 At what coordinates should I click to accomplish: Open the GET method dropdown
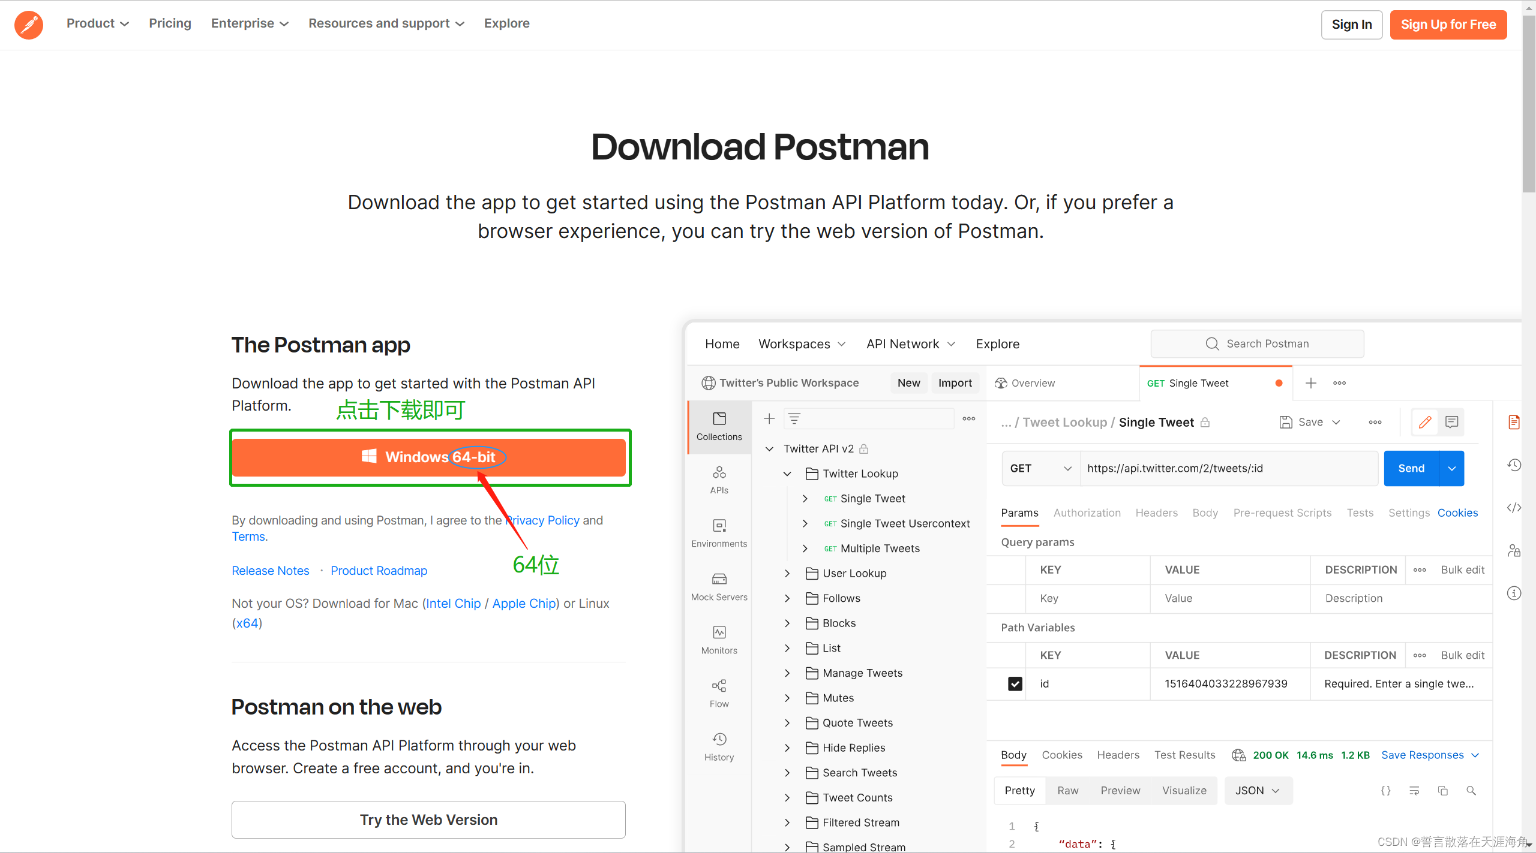1040,468
